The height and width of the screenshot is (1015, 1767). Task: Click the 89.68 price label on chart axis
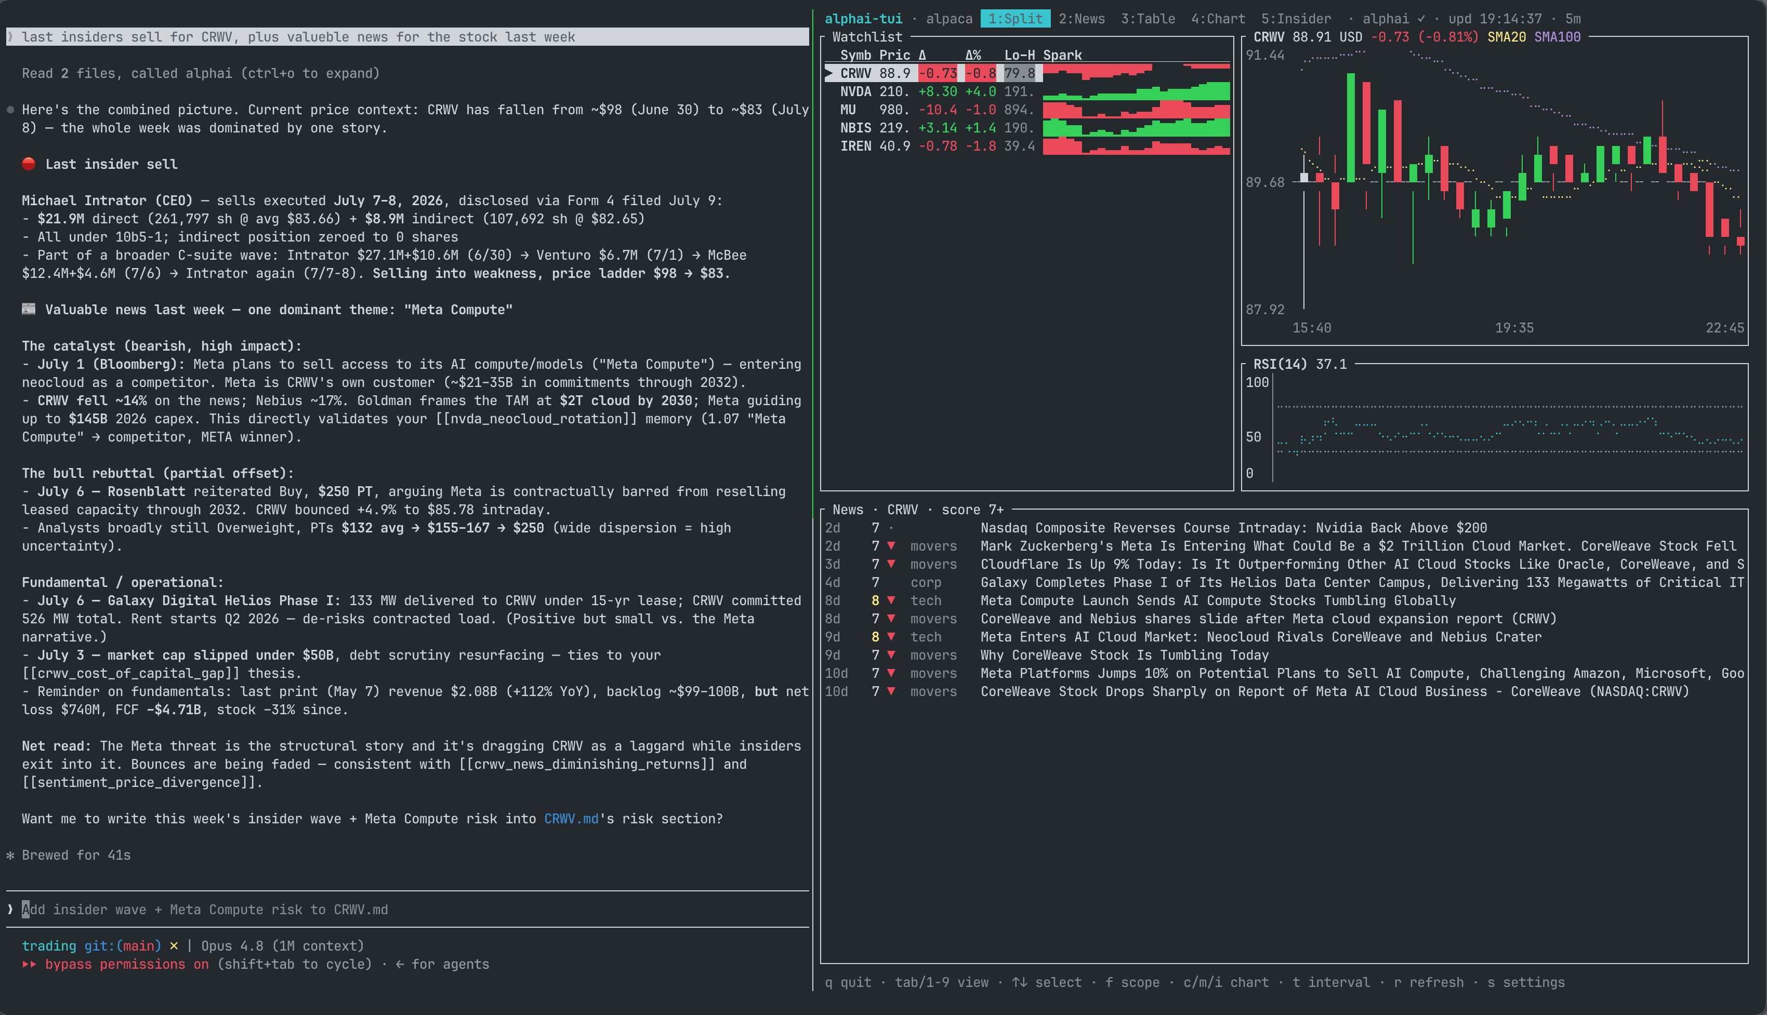pyautogui.click(x=1265, y=182)
